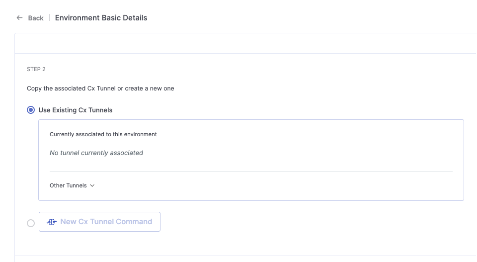The image size is (477, 262).
Task: Click the Back link text
Action: [x=36, y=18]
